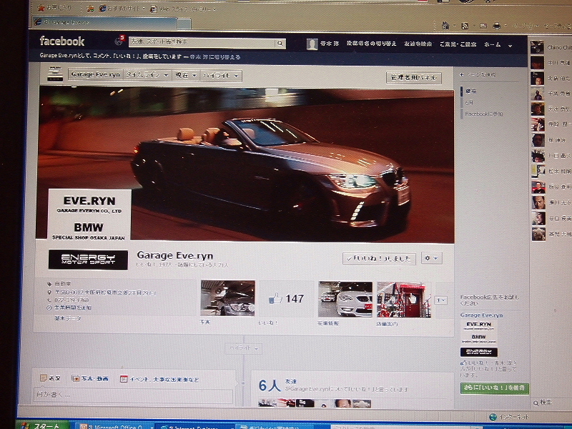Screen dimensions: 572x429
Task: Open the ハイライト dropdown in page toolbar
Action: 221,76
